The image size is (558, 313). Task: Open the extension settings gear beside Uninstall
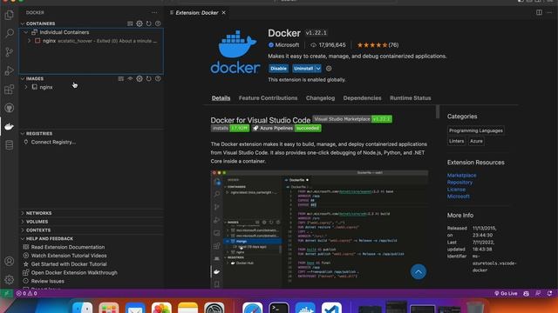[329, 69]
